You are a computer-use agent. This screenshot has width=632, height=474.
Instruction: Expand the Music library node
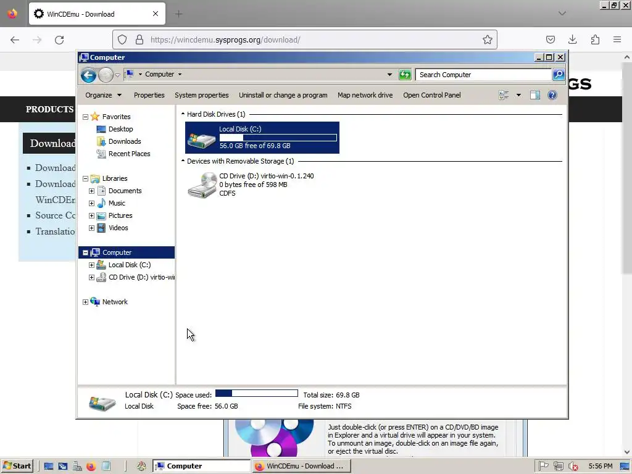(91, 204)
